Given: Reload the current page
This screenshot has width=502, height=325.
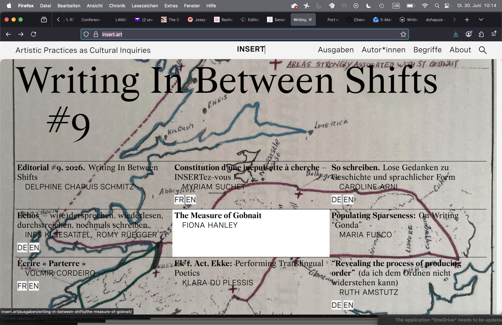Looking at the screenshot, I should [33, 34].
